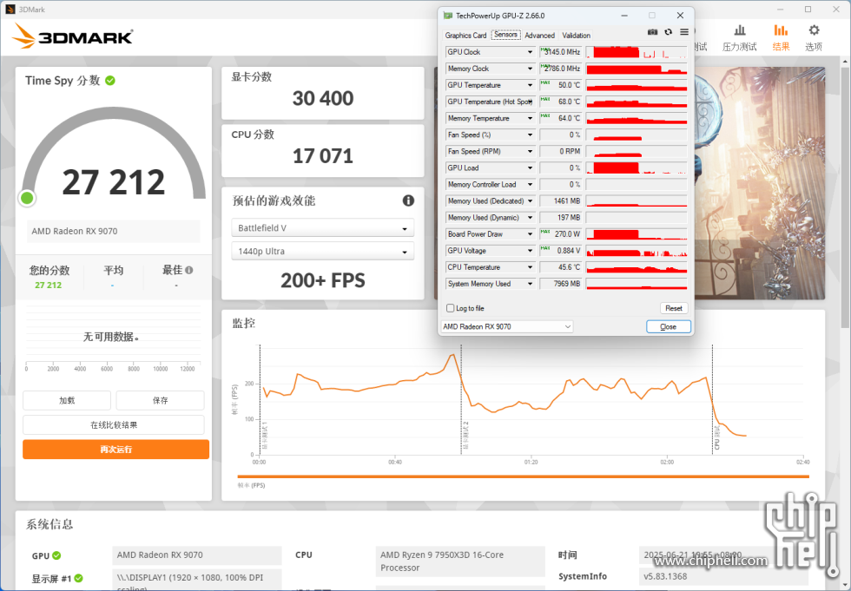Click the GPU-Z screenshot camera icon
The width and height of the screenshot is (851, 591).
652,32
